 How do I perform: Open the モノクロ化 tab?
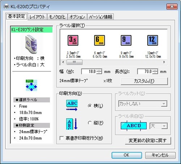coord(57,17)
